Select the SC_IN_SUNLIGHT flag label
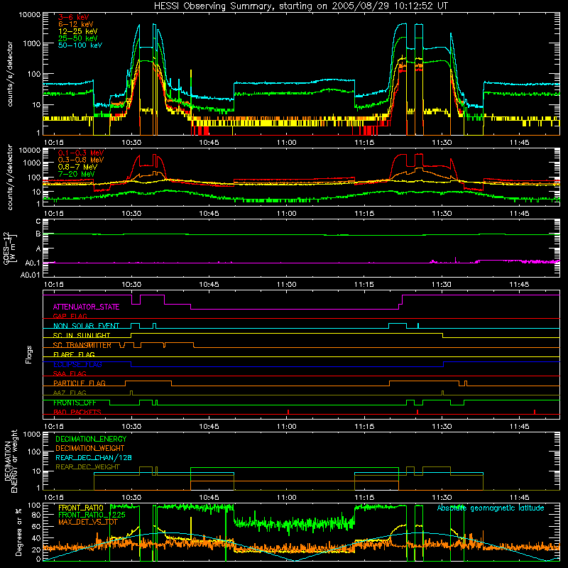The height and width of the screenshot is (568, 568). 82,335
